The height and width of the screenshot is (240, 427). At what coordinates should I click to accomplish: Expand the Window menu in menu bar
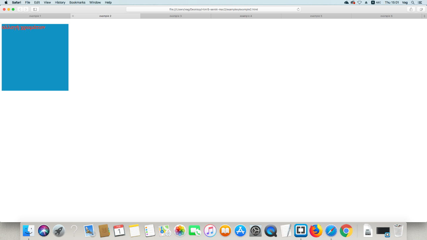tap(95, 2)
